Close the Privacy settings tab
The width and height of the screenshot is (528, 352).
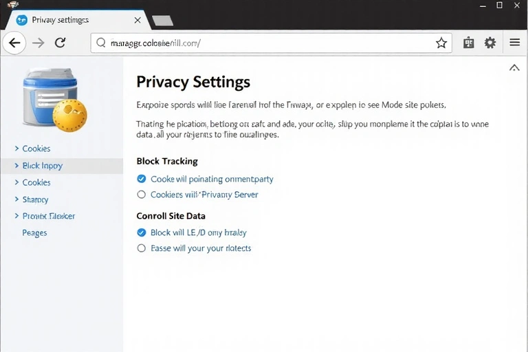pos(137,20)
